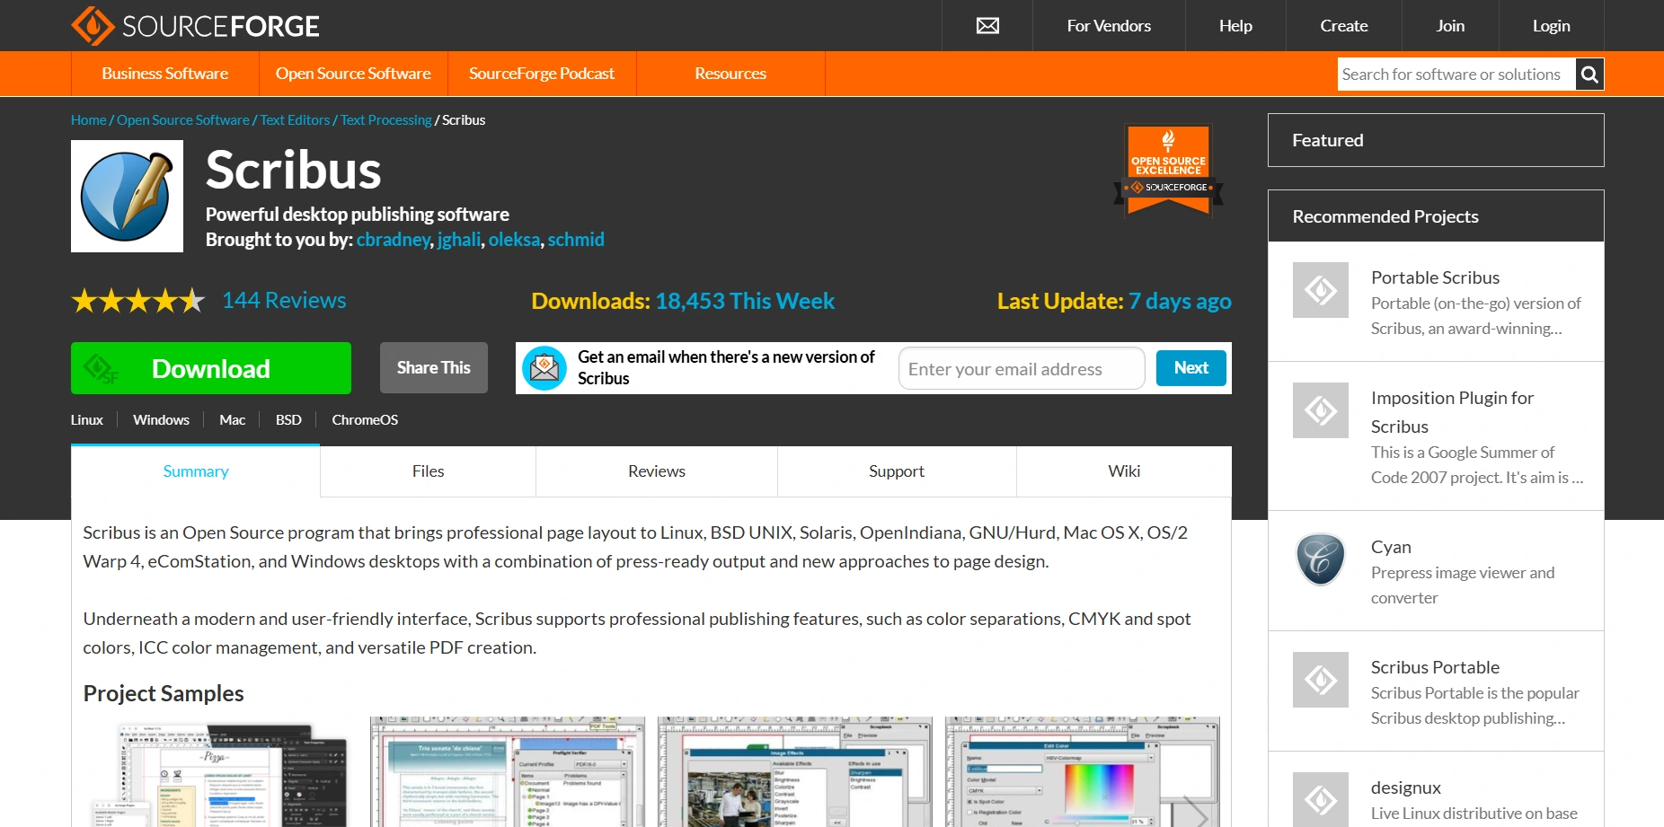Open the Trio sonate sample thumbnail
This screenshot has width=1664, height=827.
[508, 772]
